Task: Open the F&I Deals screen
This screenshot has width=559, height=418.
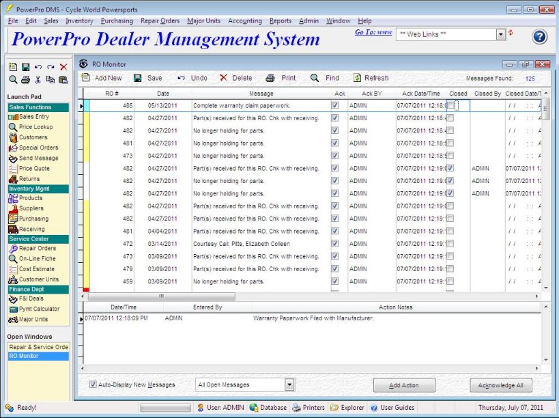Action: 31,298
